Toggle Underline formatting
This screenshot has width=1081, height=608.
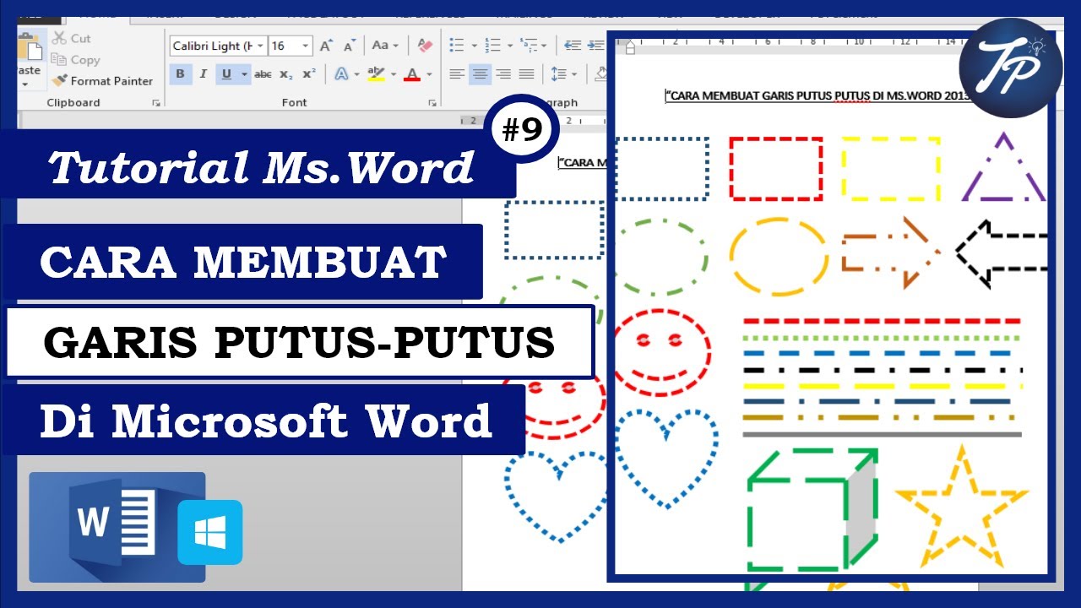point(226,73)
